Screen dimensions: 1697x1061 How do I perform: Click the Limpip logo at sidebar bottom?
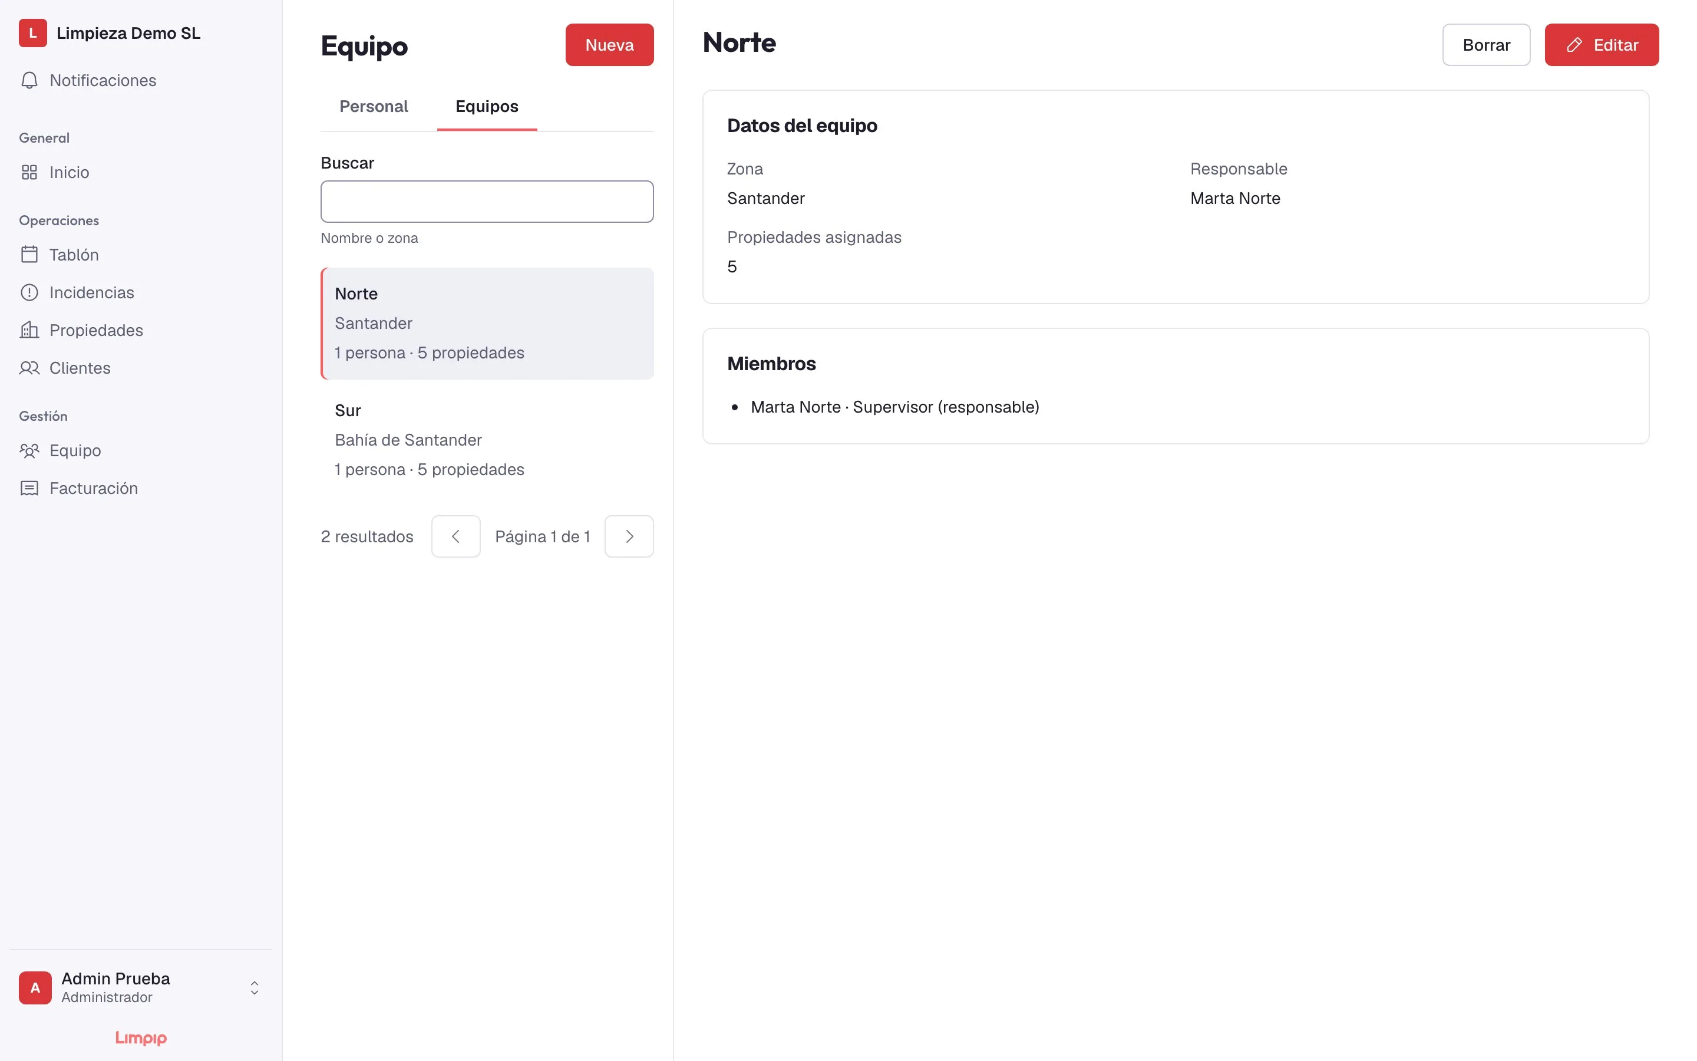(x=141, y=1038)
